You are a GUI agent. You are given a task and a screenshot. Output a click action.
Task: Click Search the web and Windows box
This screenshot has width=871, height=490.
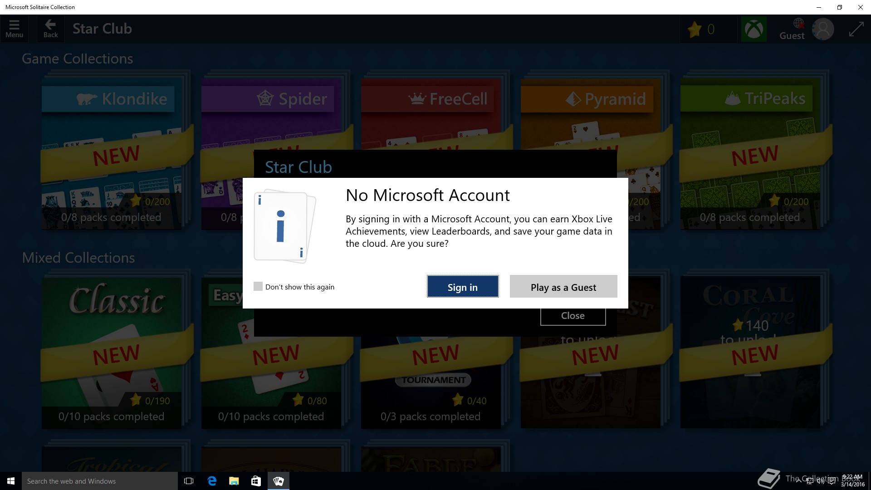[100, 481]
